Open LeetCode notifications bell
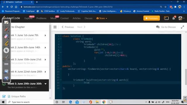Screen dimensions: 187x105 [174, 18]
